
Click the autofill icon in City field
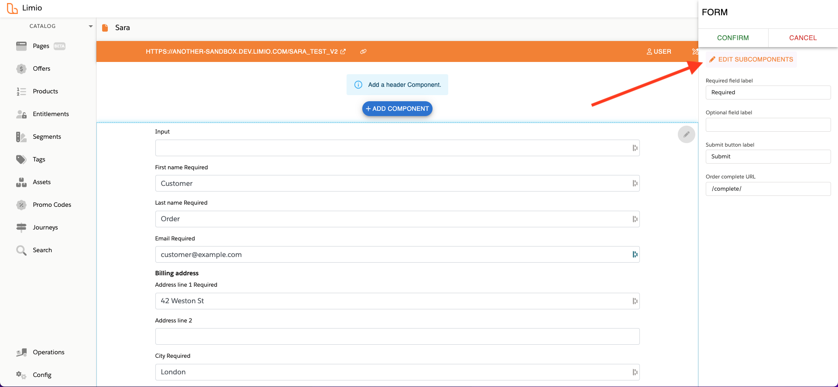635,372
